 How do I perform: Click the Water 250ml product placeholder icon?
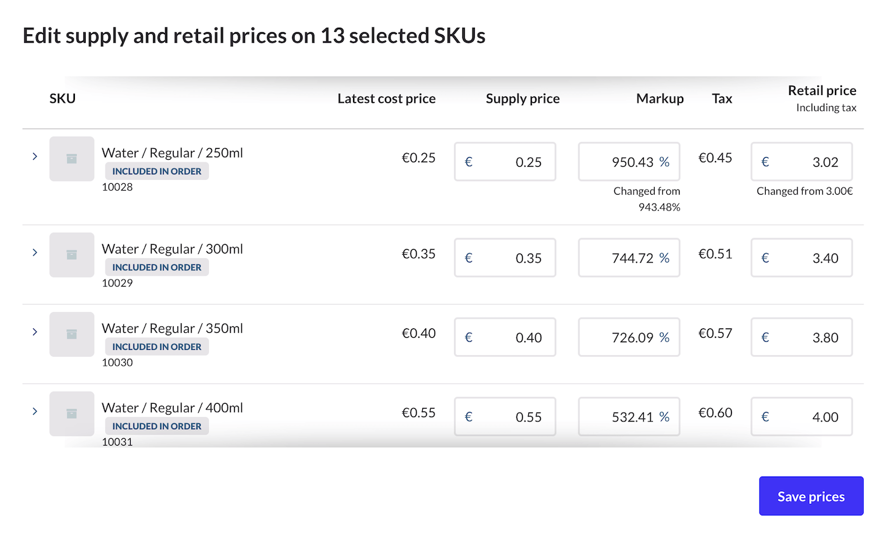[x=72, y=159]
